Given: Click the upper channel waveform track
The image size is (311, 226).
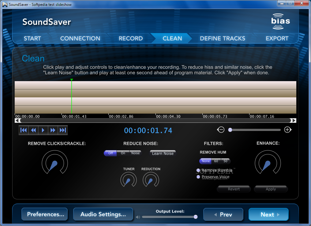Looking at the screenshot, I should point(155,89).
